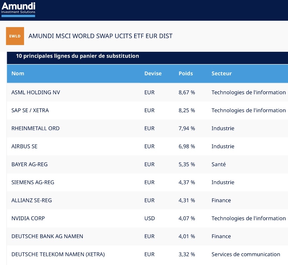Viewport: 288px width, 265px height.
Task: Click the fund title AMUNDI MSCI WORLD SWAP
Action: coord(100,36)
